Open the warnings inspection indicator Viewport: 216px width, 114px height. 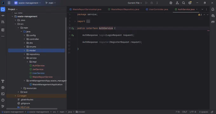click(200, 15)
